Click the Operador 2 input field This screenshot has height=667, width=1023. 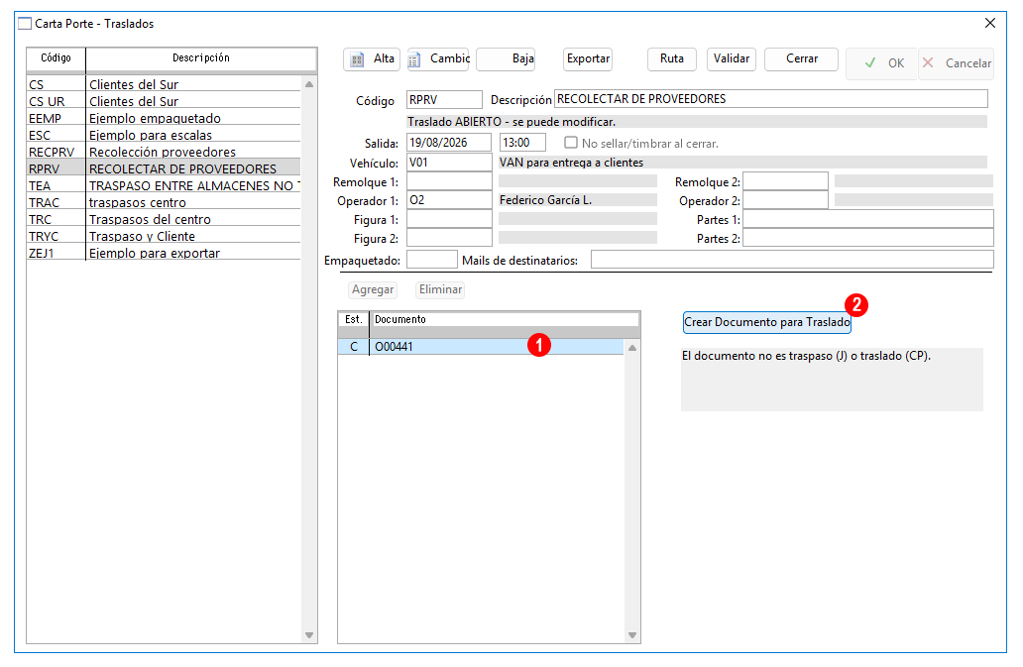click(785, 200)
